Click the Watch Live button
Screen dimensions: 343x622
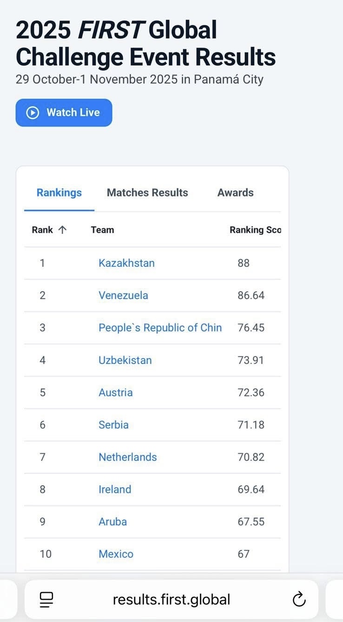point(64,112)
